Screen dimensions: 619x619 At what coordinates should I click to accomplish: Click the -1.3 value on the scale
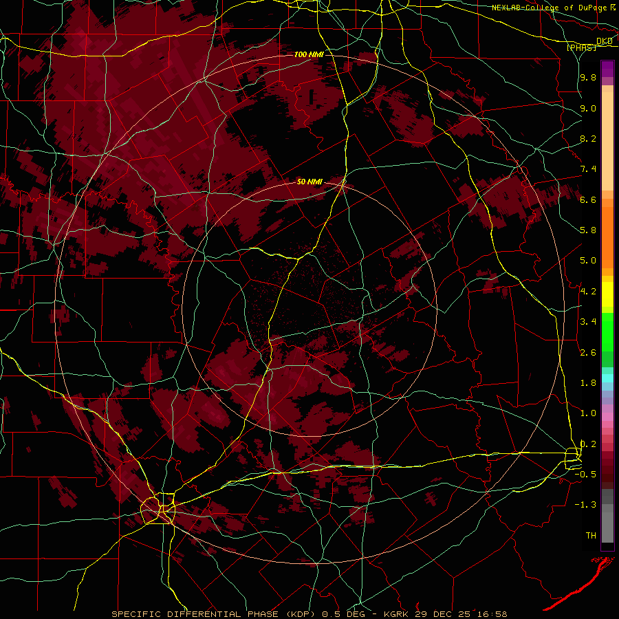(x=585, y=505)
